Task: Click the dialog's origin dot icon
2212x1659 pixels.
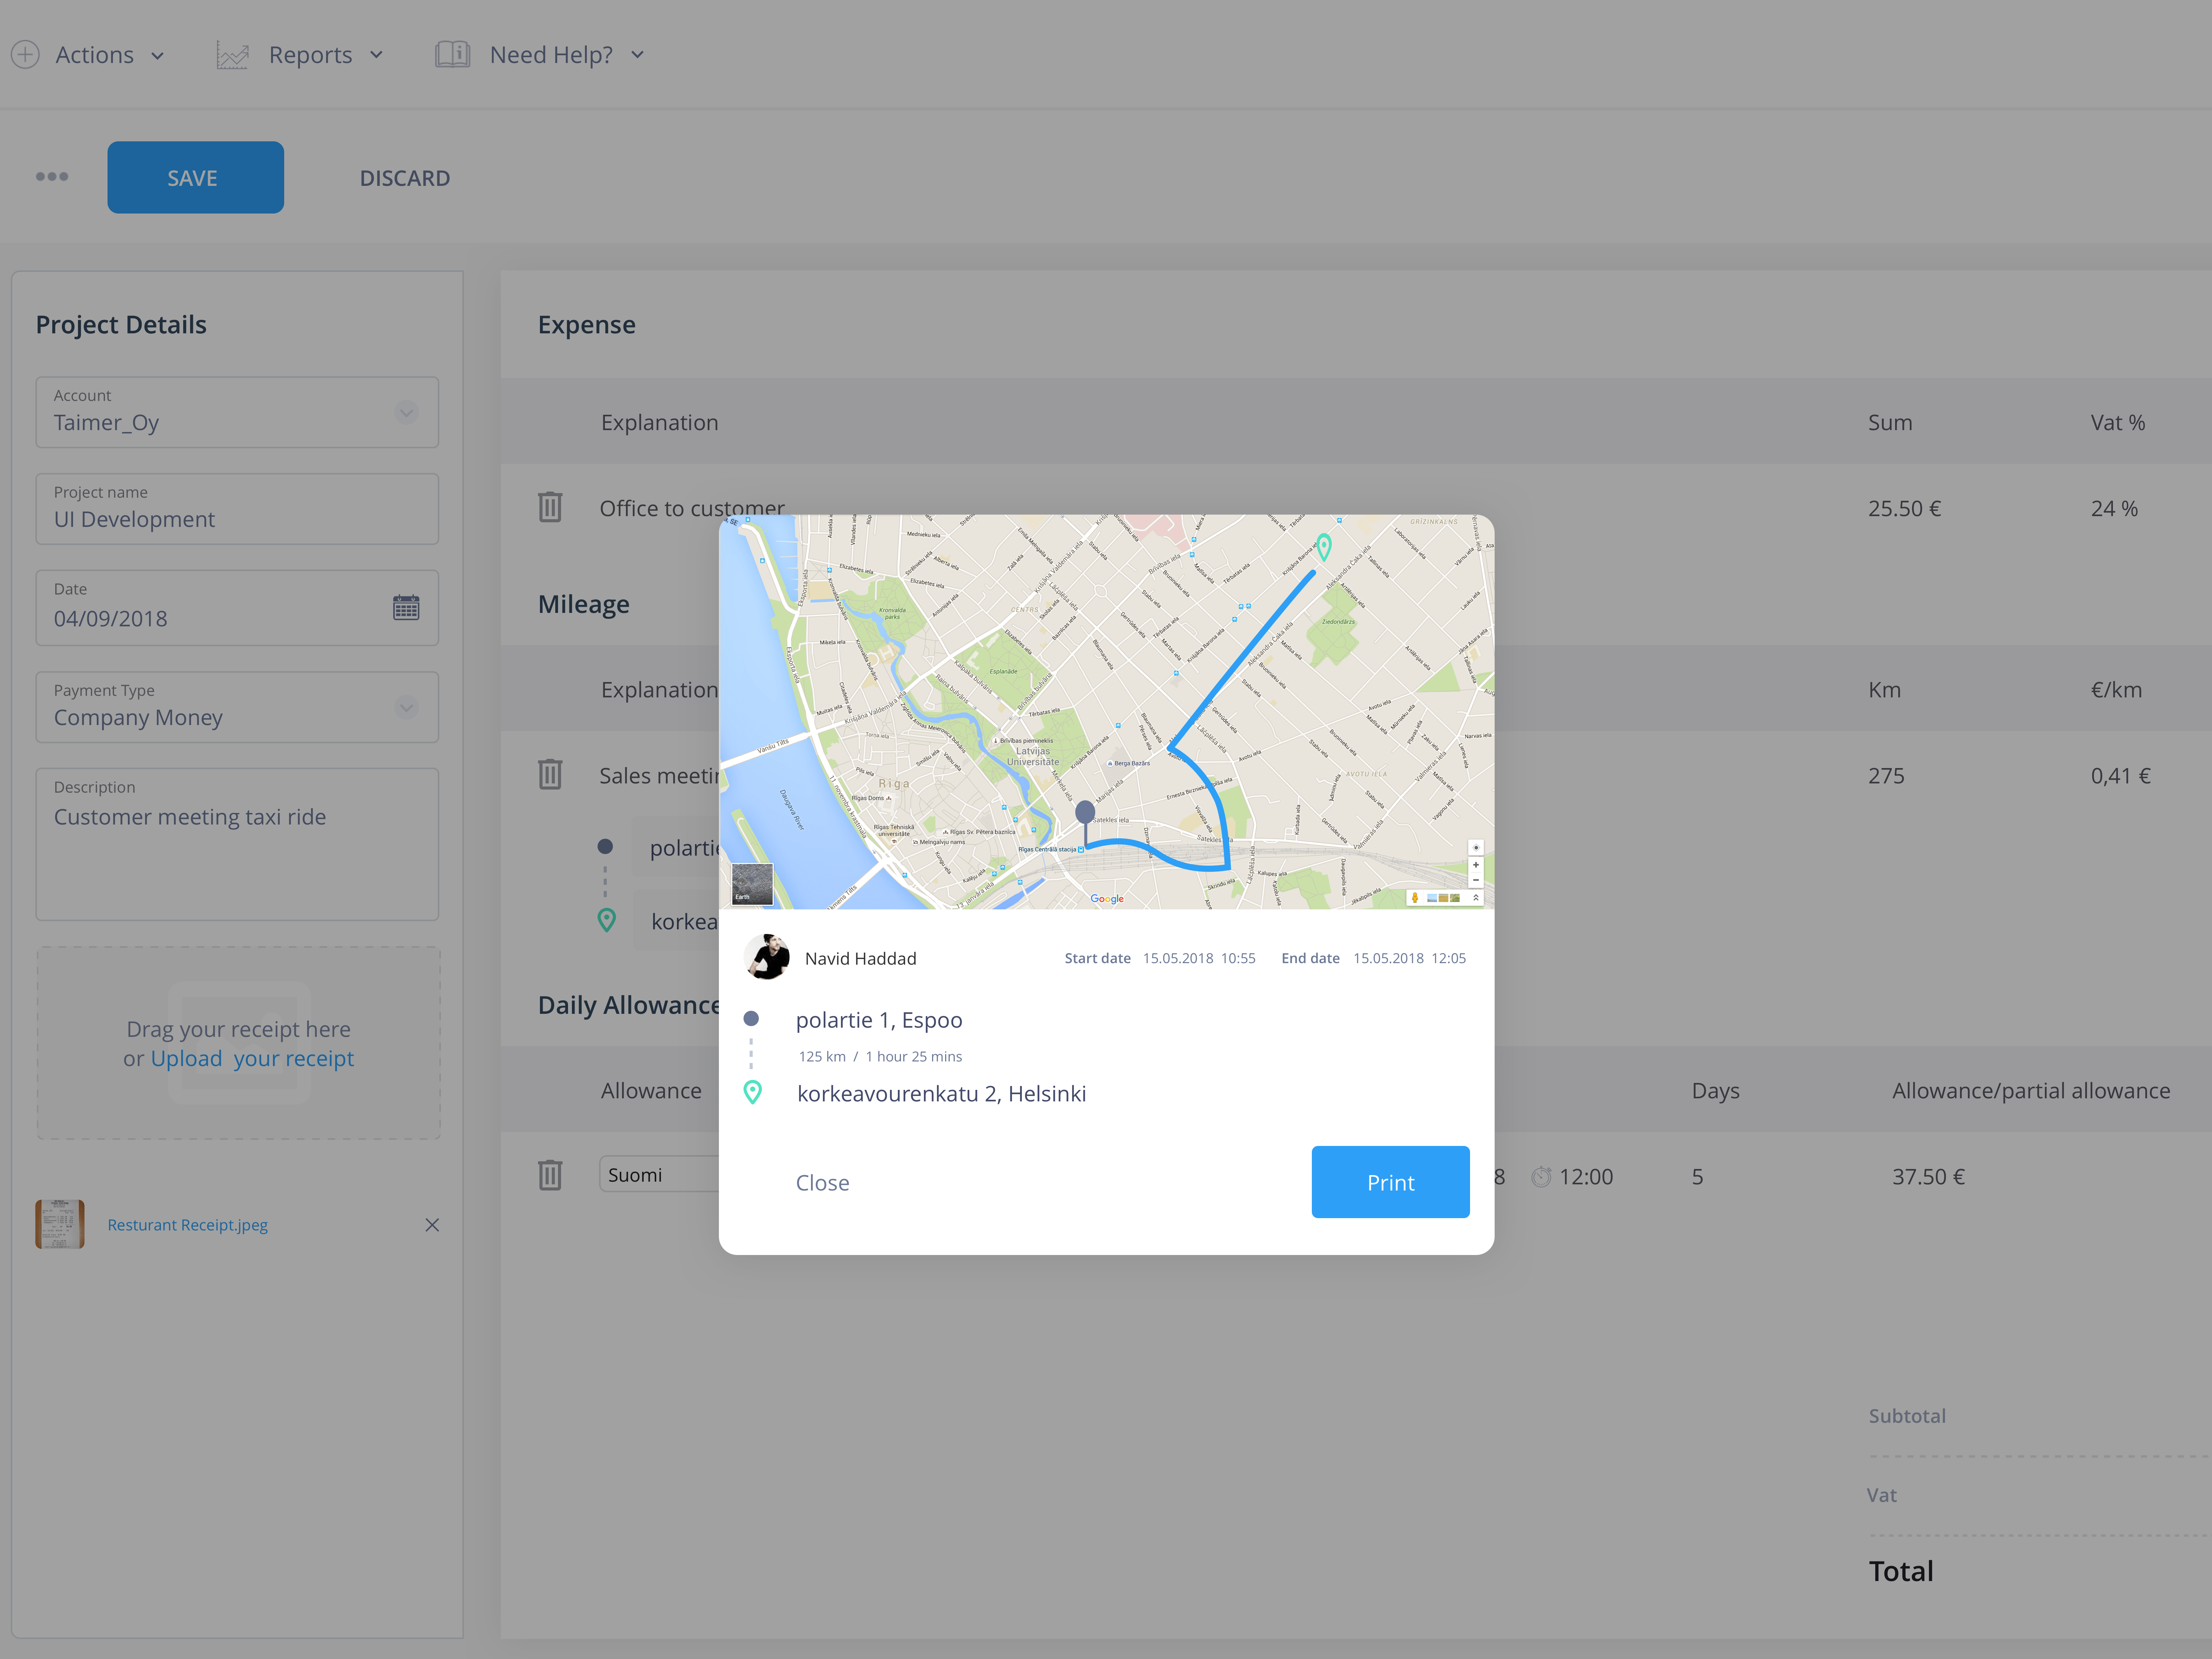Action: click(x=751, y=1019)
